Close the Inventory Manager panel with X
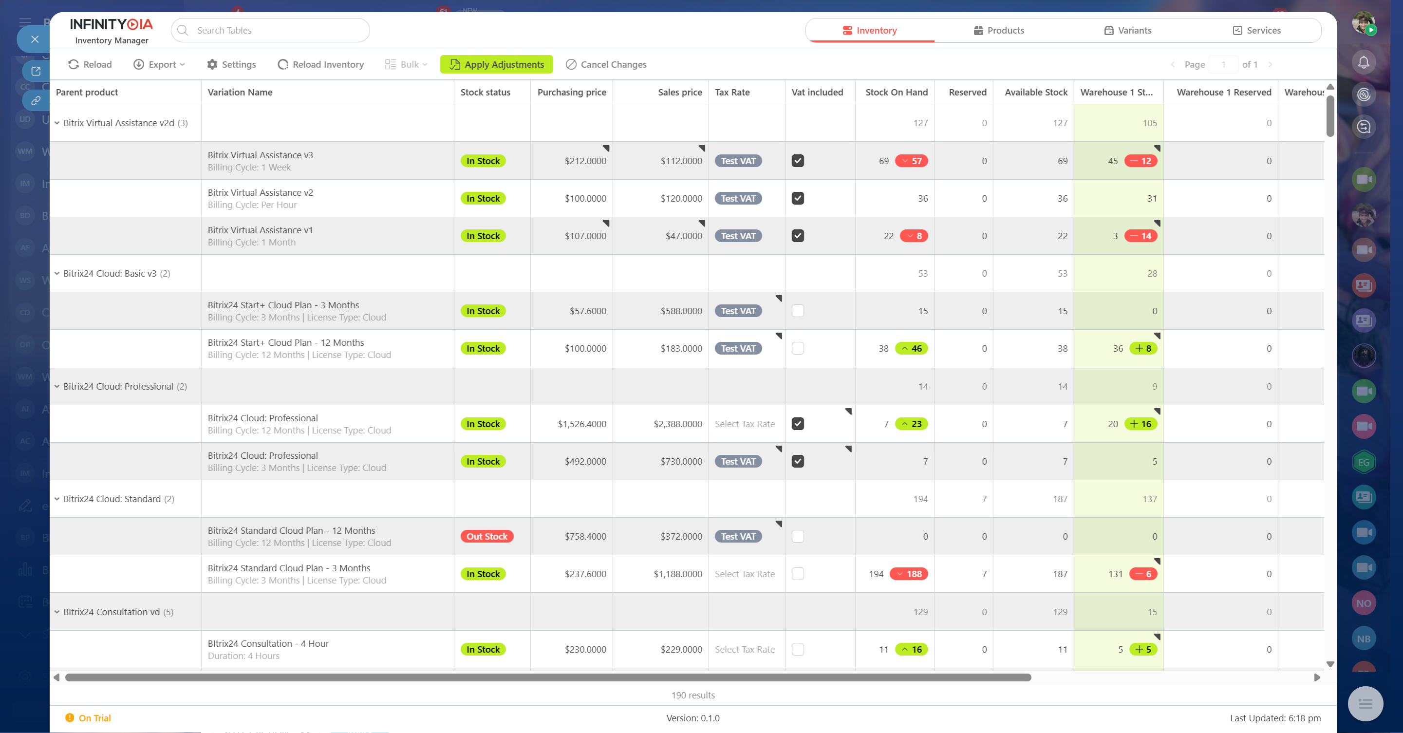Screen dimensions: 1403x733 pos(35,39)
